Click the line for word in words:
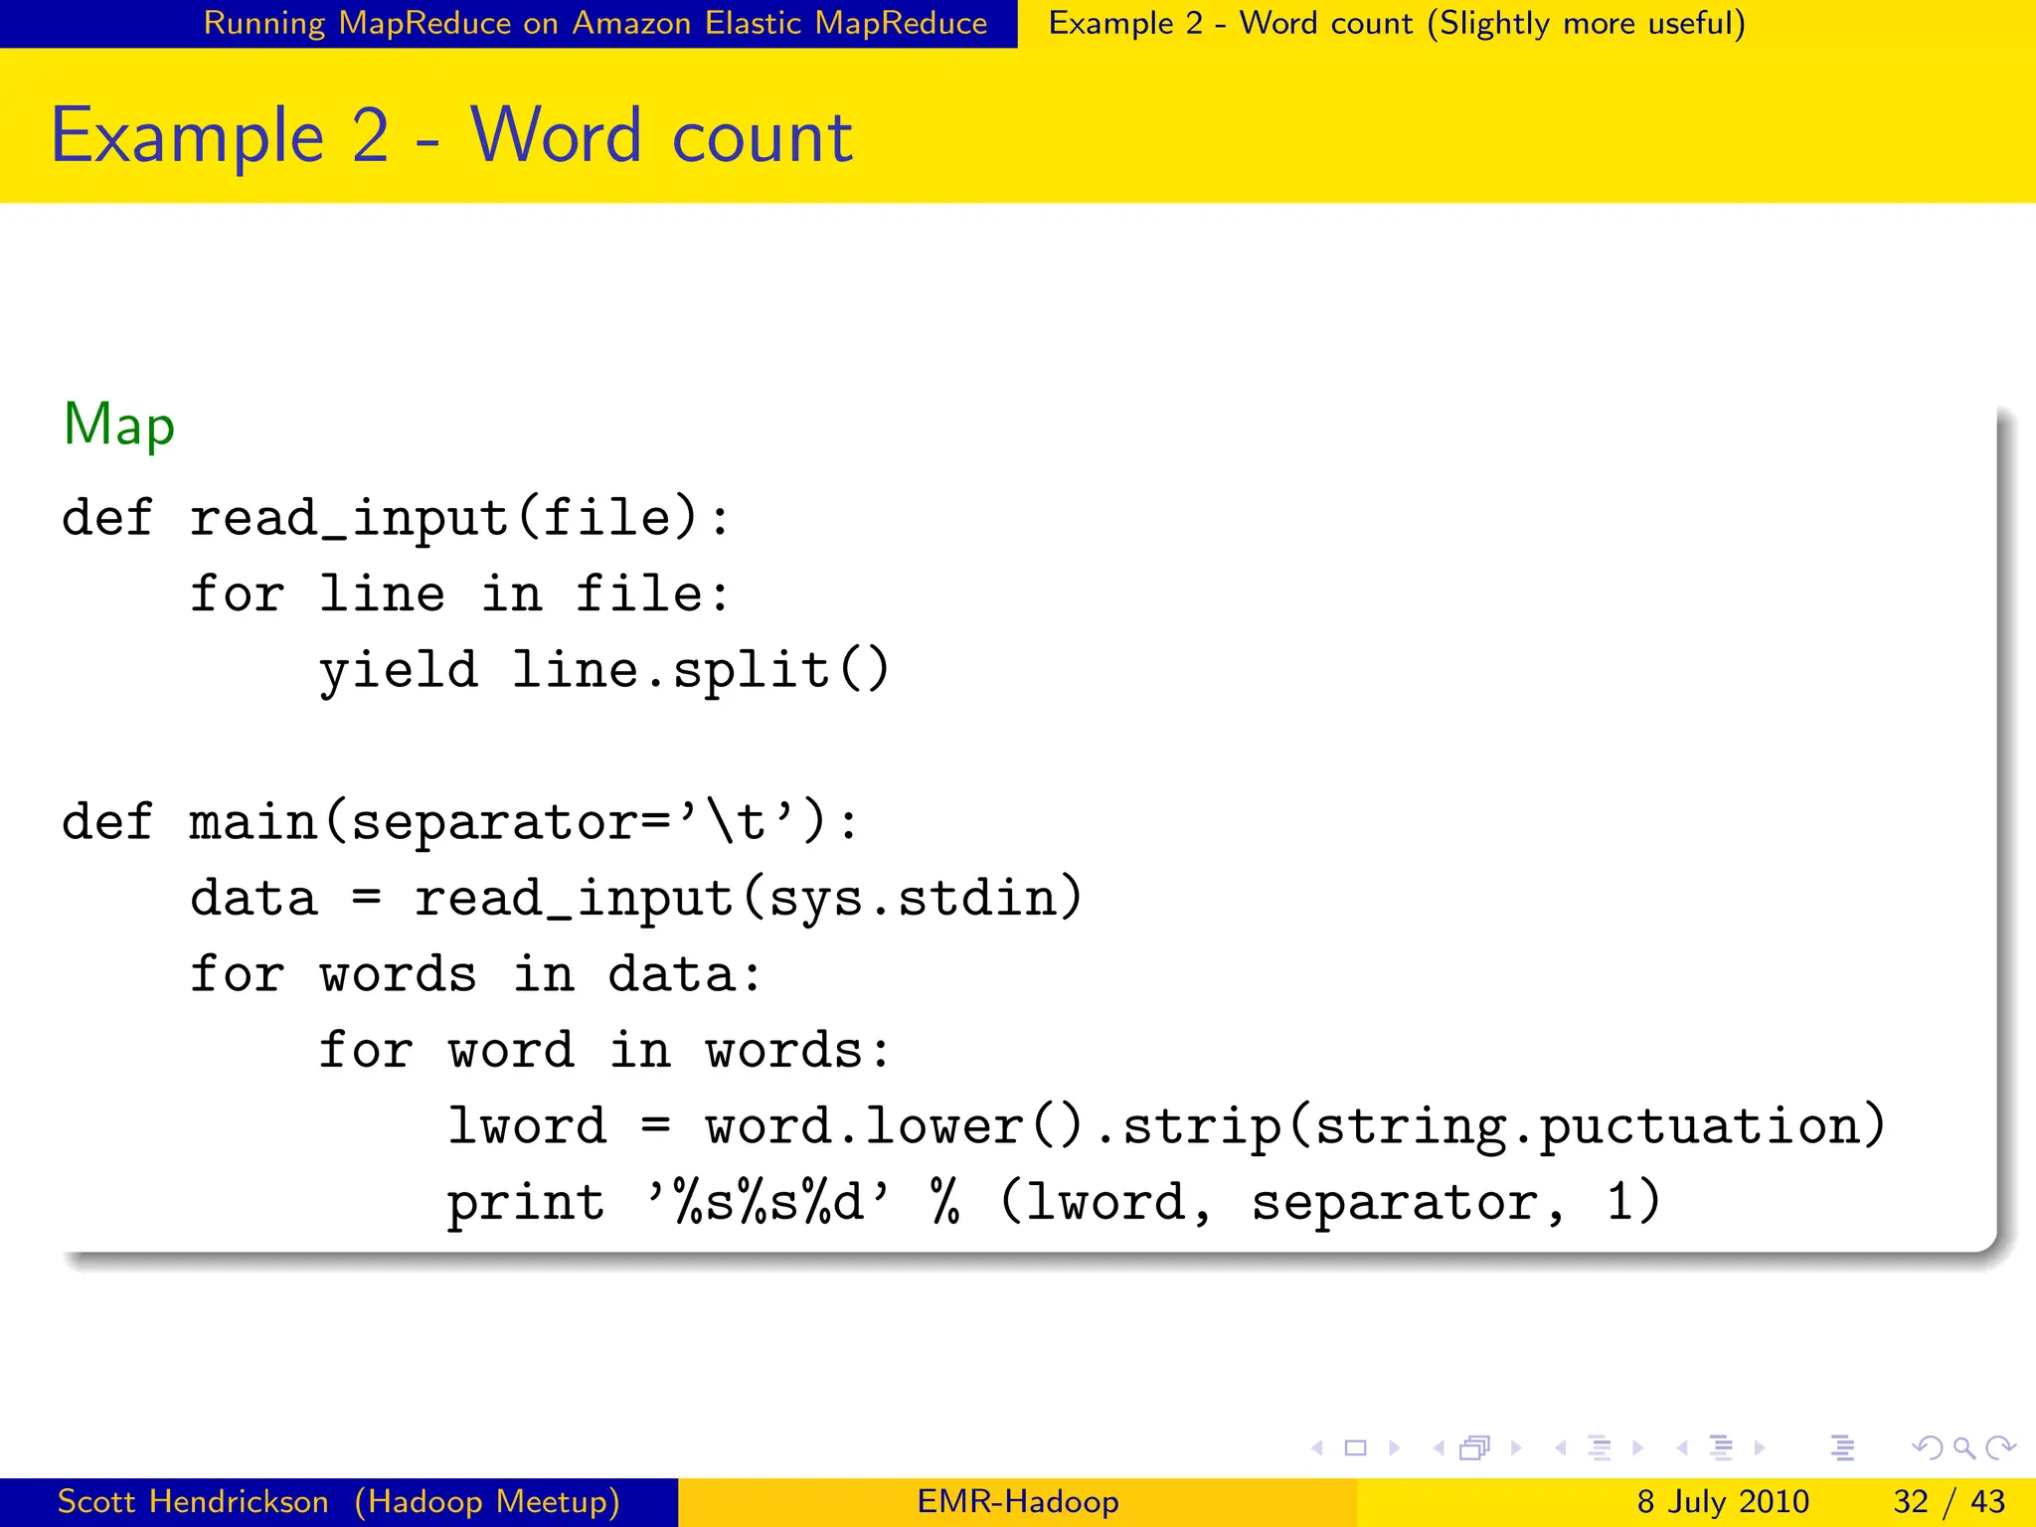2036x1527 pixels. point(603,1051)
